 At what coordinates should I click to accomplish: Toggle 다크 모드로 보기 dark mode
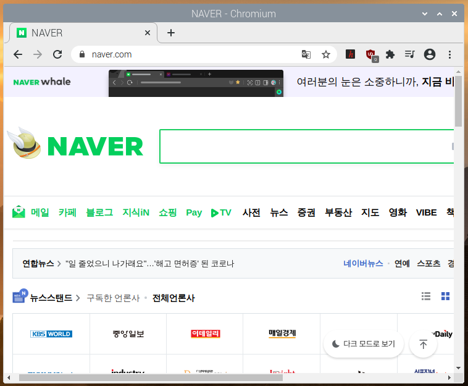point(364,344)
